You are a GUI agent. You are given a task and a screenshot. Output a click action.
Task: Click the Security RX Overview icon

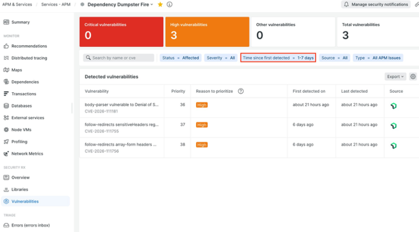coord(6,177)
